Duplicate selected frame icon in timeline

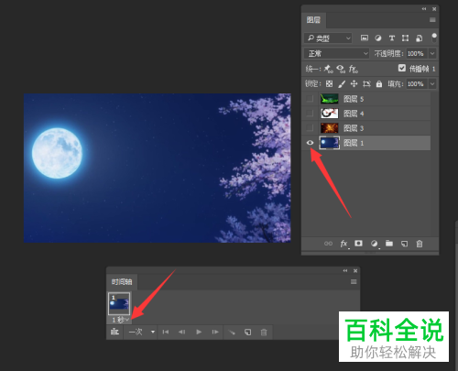point(247,332)
